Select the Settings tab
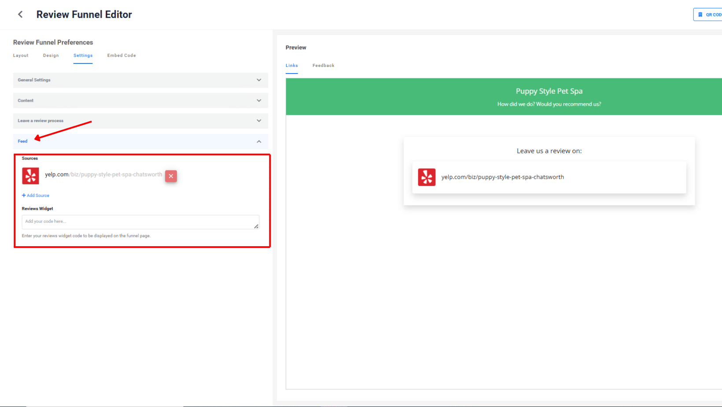The height and width of the screenshot is (407, 722). click(x=83, y=55)
